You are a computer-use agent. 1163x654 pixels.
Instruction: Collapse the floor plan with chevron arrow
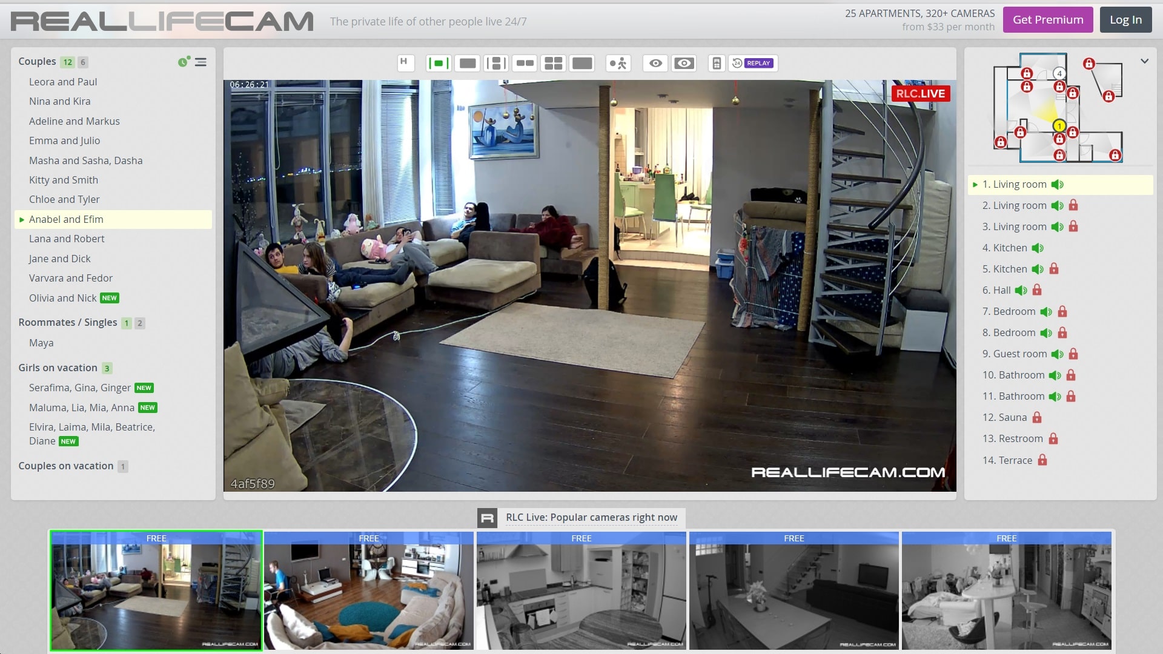point(1144,61)
